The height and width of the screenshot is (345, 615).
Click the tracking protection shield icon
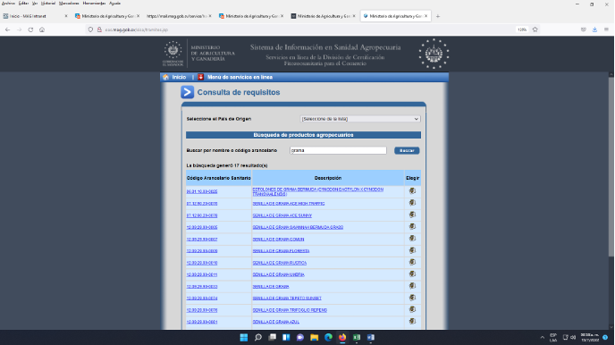pos(90,29)
